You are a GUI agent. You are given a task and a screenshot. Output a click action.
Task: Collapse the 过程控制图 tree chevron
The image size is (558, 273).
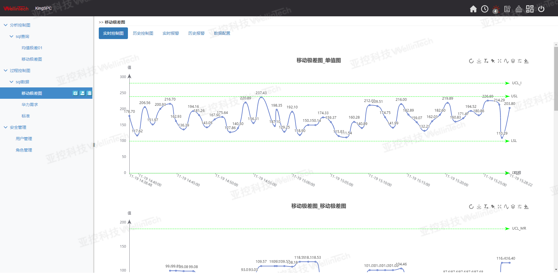point(6,71)
